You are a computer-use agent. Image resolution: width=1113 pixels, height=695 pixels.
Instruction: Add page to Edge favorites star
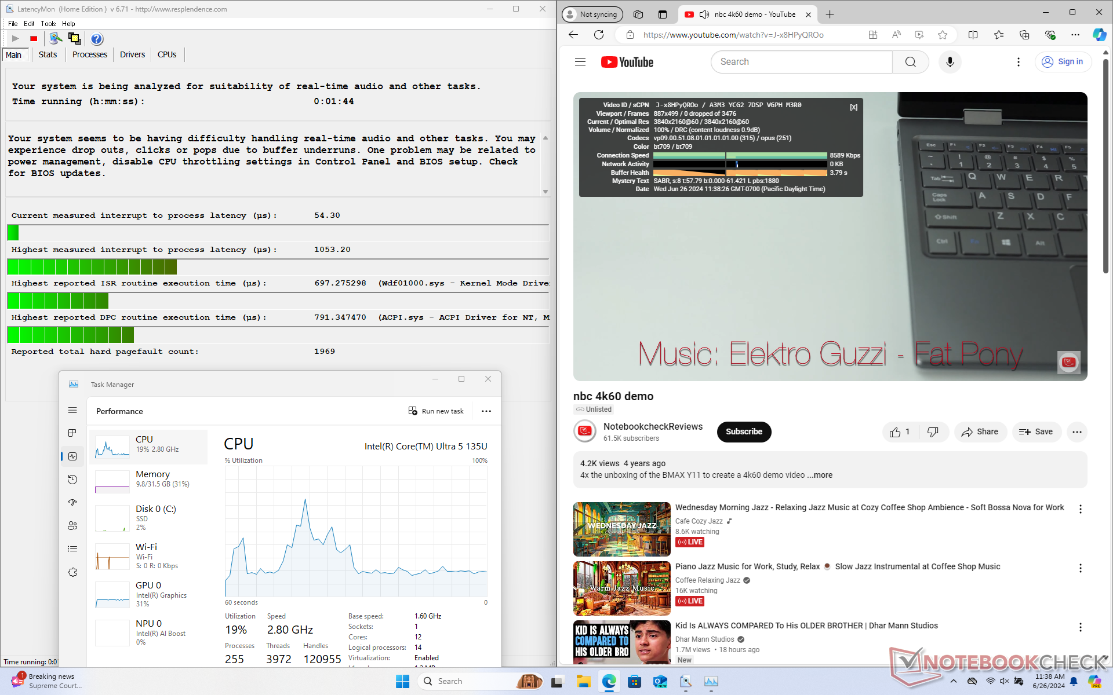pos(943,35)
